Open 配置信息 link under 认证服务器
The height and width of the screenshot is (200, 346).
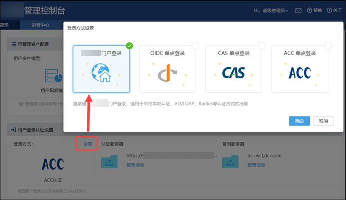(x=136, y=165)
